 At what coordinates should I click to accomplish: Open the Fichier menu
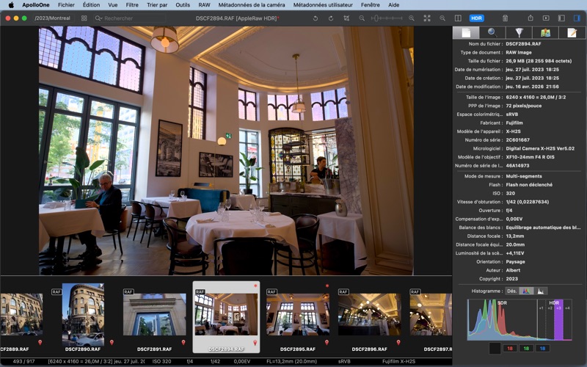pos(66,5)
